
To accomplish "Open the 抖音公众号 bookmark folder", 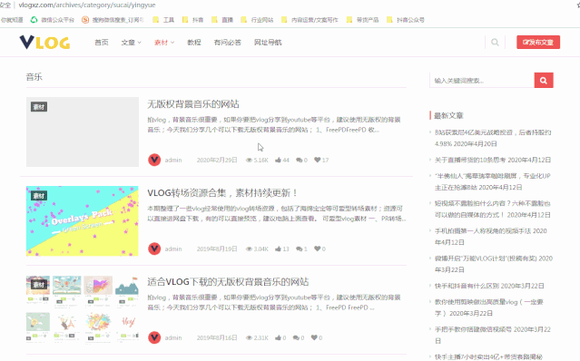I will click(x=406, y=20).
